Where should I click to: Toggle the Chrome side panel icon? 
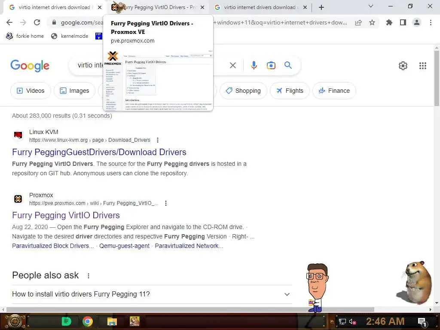pos(403,22)
